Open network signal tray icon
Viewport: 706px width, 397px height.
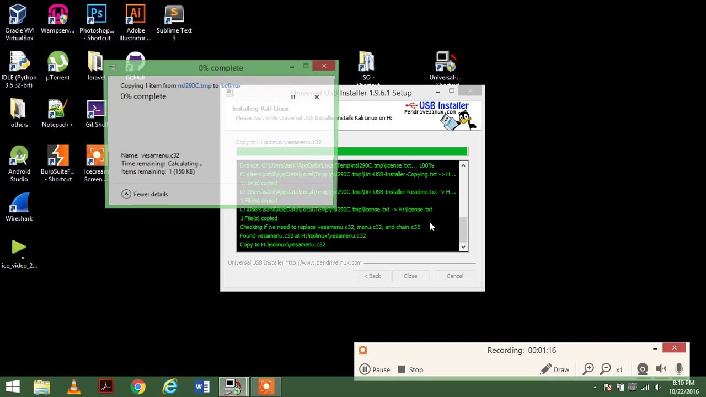click(x=645, y=387)
